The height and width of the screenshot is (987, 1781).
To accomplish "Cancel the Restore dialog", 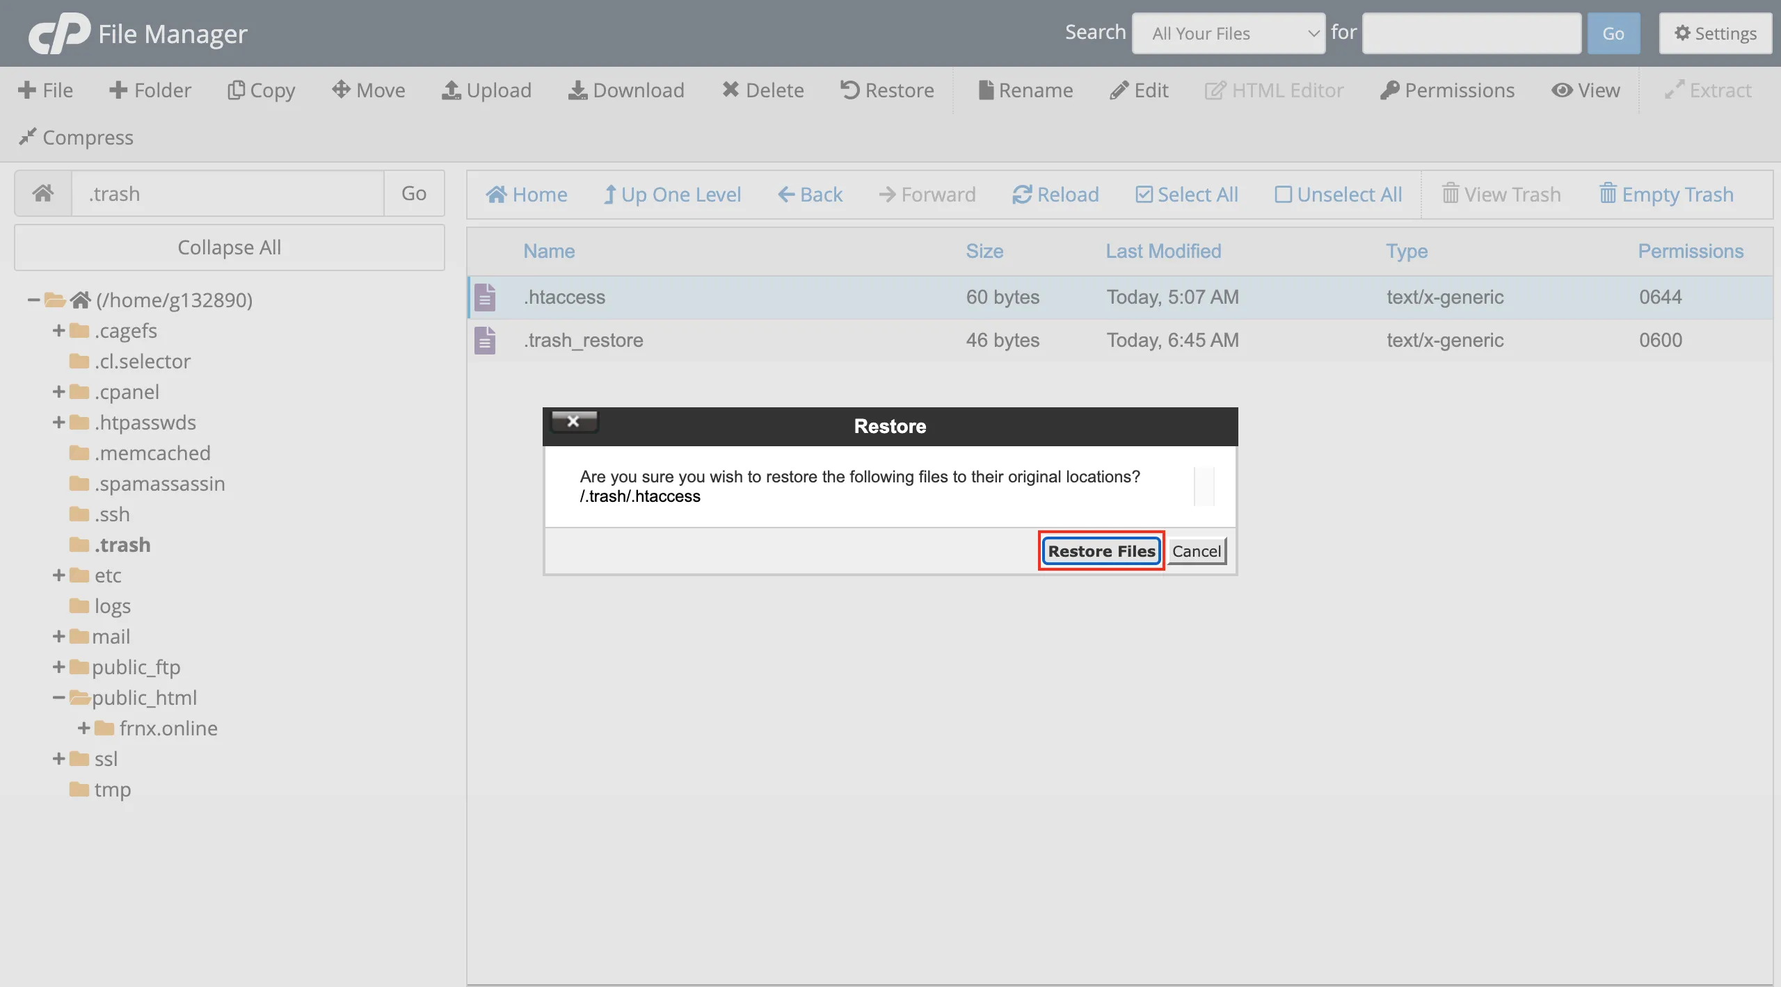I will tap(1197, 551).
